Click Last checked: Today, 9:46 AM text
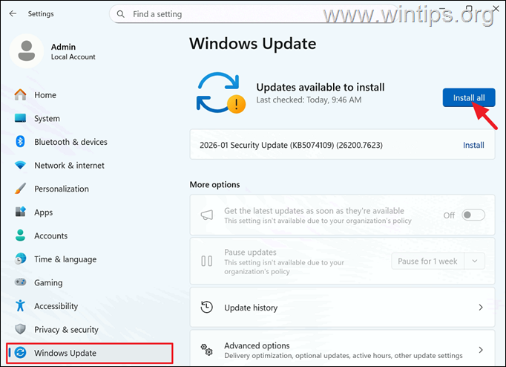Viewport: 506px width, 367px height. point(309,100)
